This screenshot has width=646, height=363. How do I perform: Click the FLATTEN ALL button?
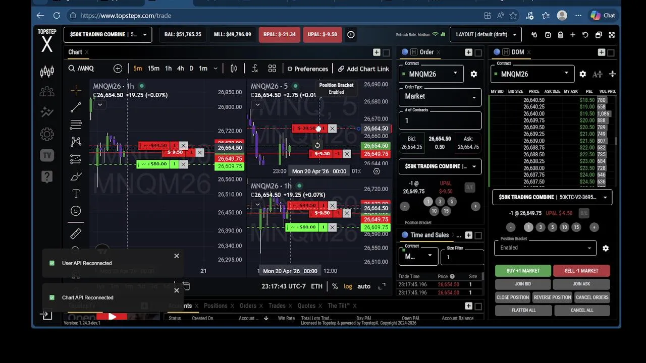point(523,311)
